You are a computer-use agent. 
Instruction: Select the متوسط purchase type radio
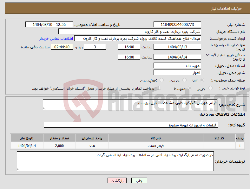point(190,88)
